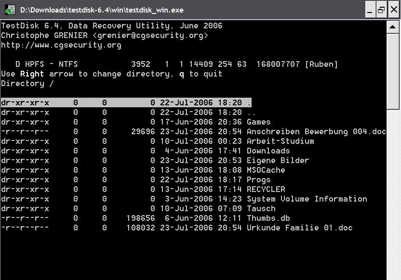Click window title path text in title bar
The height and width of the screenshot is (280, 401).
pos(102,10)
